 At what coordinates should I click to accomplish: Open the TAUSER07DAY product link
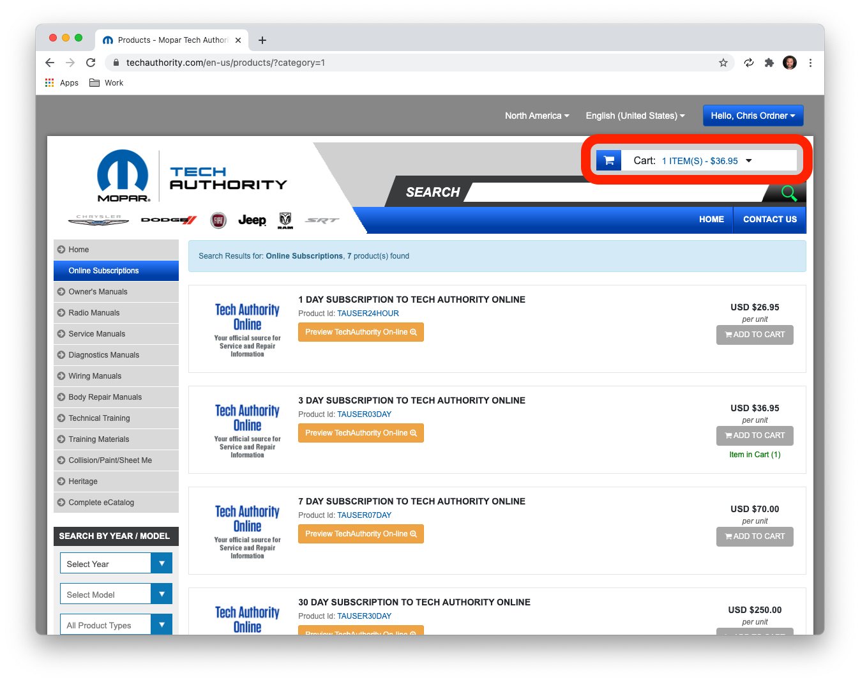(364, 515)
